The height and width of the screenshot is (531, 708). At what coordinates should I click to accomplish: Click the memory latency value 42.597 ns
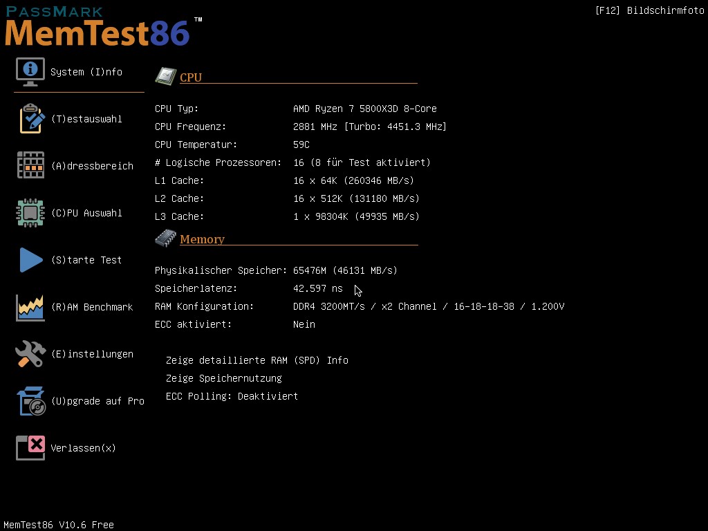click(318, 288)
